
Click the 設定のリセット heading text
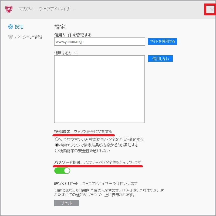(x=66, y=184)
